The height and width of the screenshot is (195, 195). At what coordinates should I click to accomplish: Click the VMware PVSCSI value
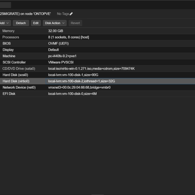(61, 62)
